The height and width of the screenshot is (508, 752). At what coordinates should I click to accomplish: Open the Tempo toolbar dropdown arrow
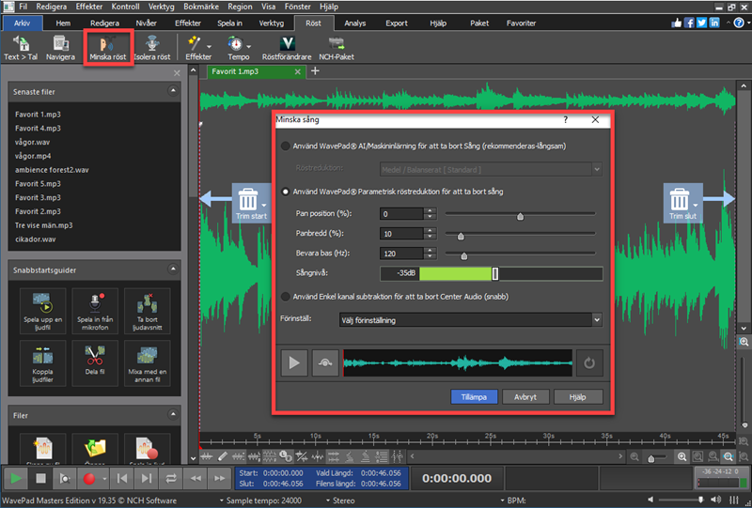(249, 47)
